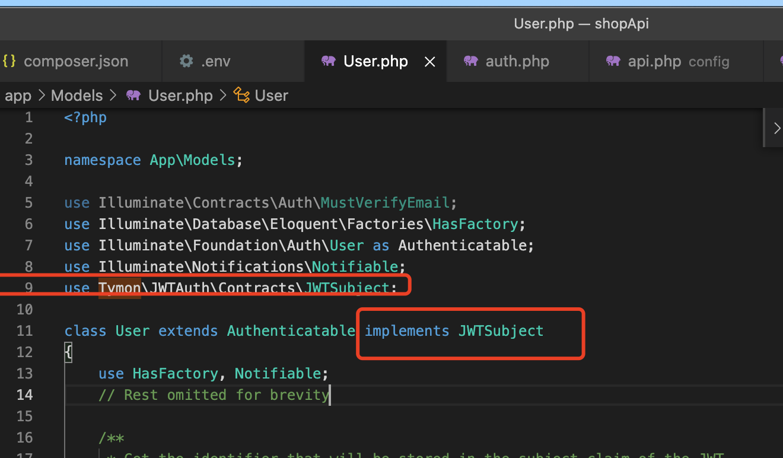The height and width of the screenshot is (458, 783).
Task: Click line number 1 in the gutter
Action: coord(28,117)
